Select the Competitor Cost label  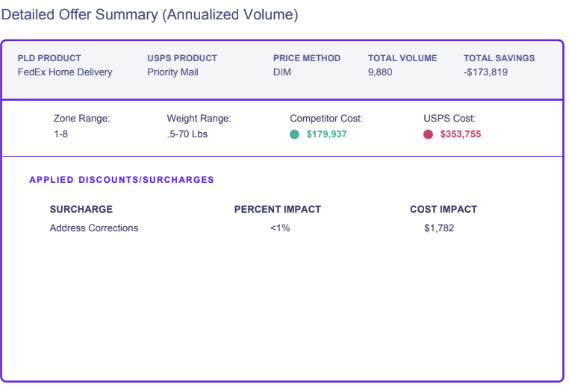(x=326, y=119)
